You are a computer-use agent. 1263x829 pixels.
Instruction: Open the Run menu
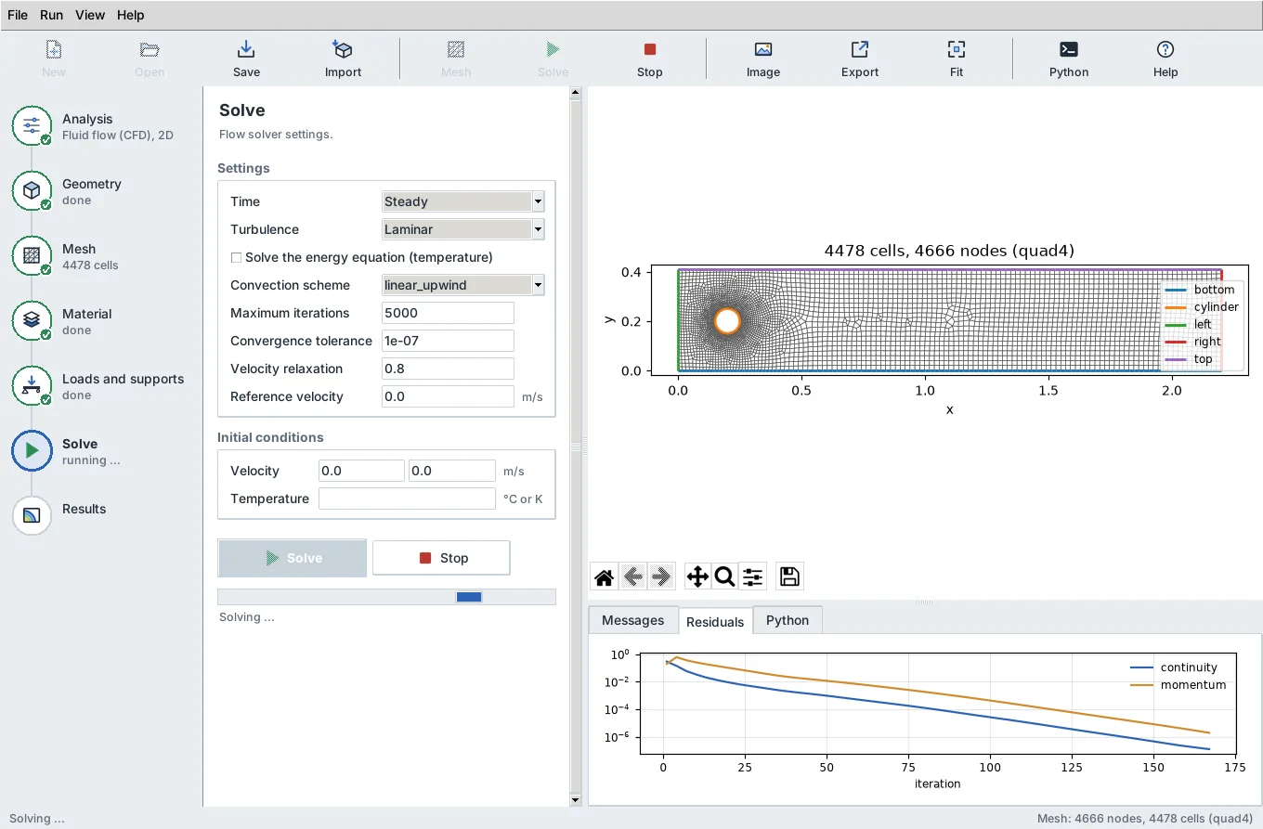tap(52, 15)
